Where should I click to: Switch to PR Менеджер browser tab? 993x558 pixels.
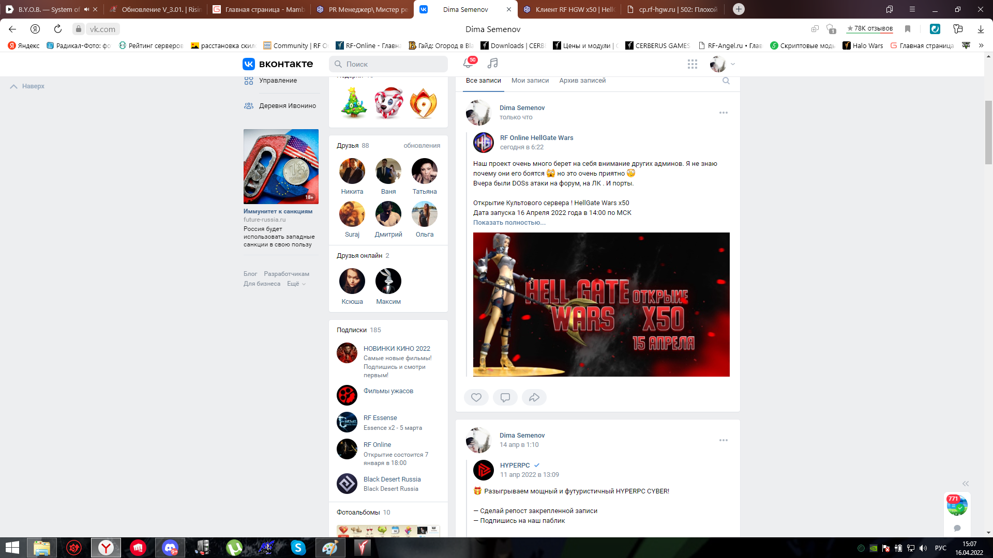[362, 9]
